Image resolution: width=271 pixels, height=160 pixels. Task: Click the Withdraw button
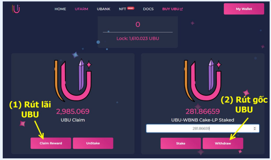[x=223, y=143]
